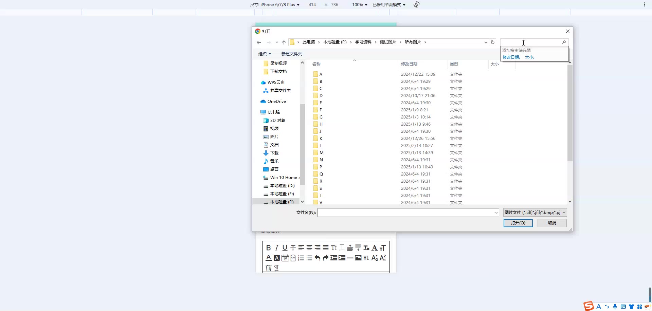Click the search box in the dialog
Screen dimensions: 652x311
[531, 42]
